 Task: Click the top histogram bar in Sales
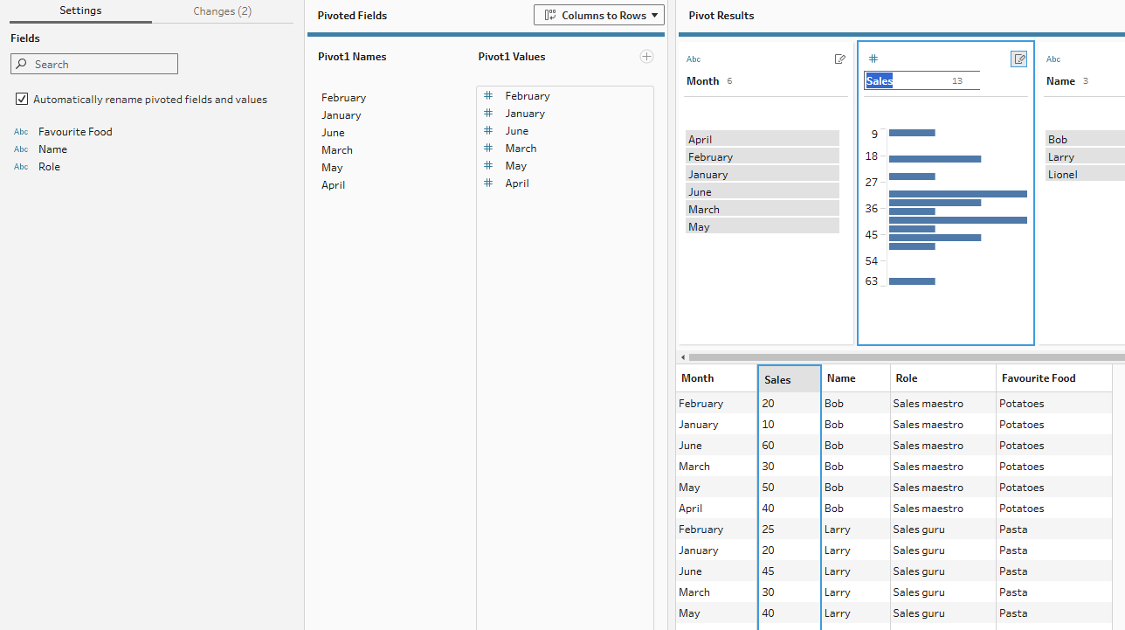(x=912, y=133)
